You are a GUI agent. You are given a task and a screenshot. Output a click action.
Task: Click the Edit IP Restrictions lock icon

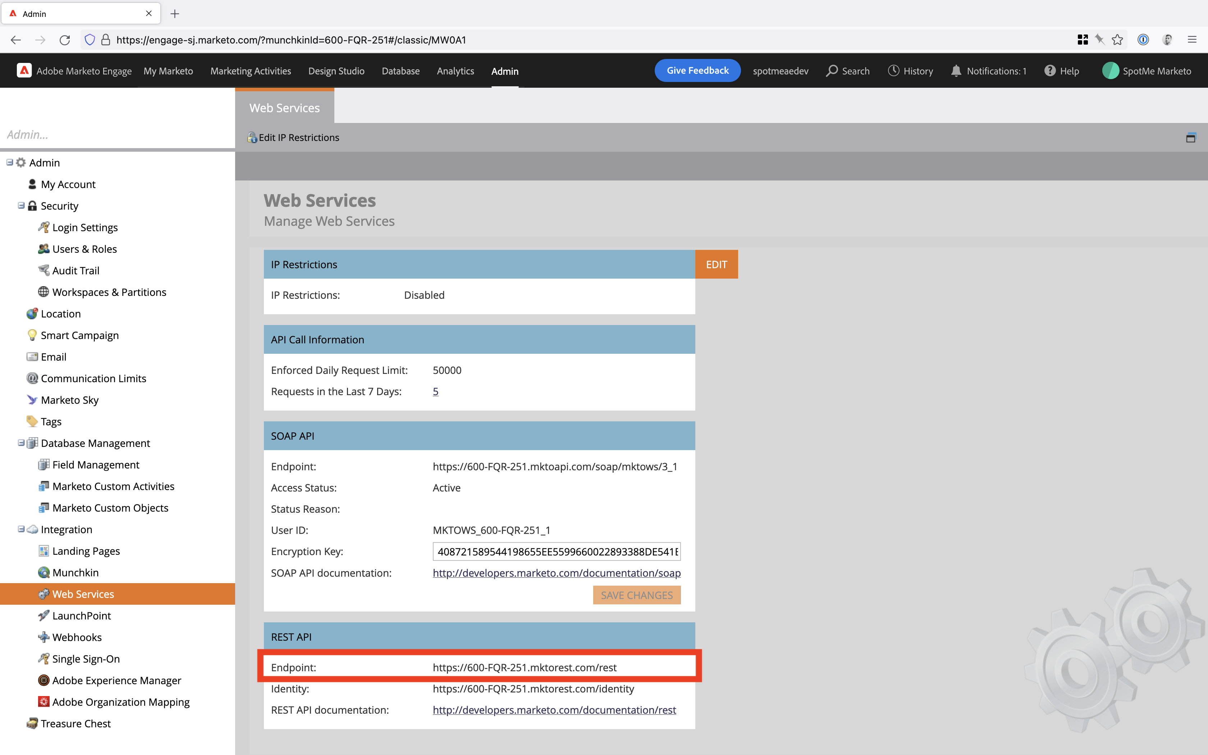pyautogui.click(x=252, y=138)
